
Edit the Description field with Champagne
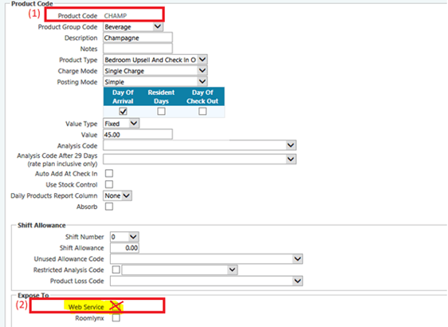click(138, 37)
